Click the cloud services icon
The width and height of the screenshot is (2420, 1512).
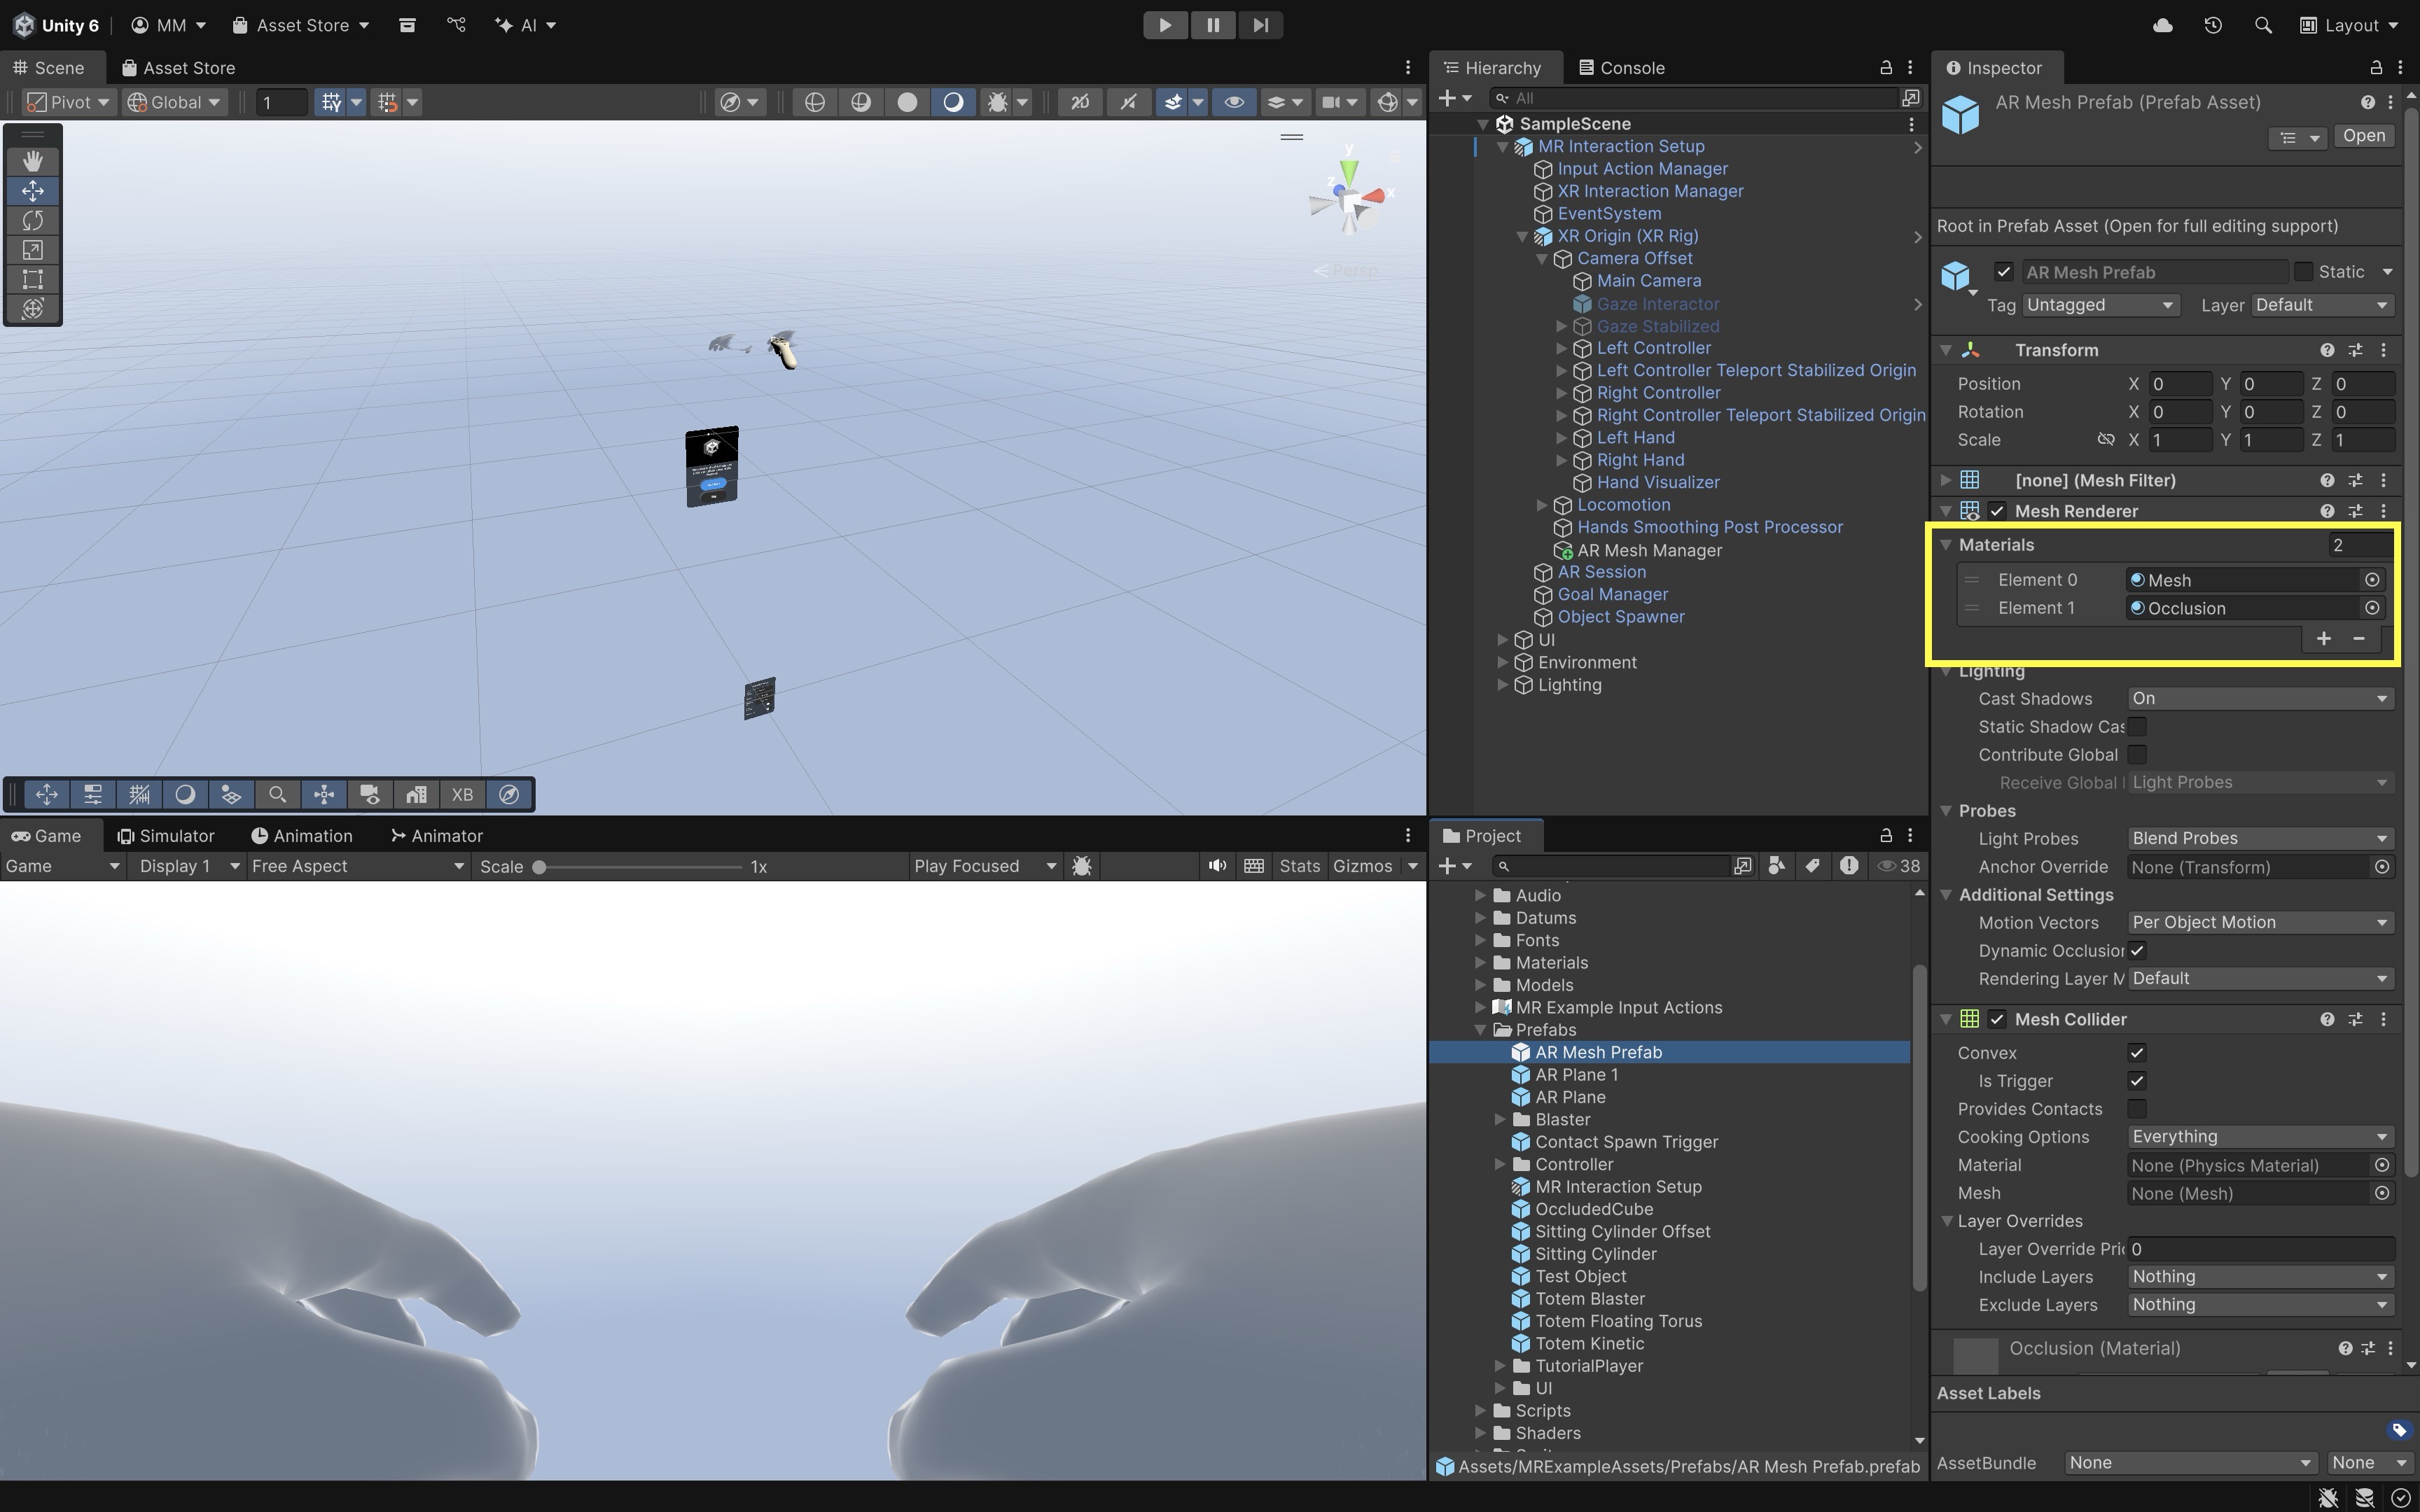click(x=2163, y=25)
